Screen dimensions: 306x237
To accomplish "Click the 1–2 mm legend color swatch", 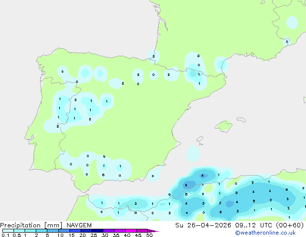I will (x=30, y=231).
